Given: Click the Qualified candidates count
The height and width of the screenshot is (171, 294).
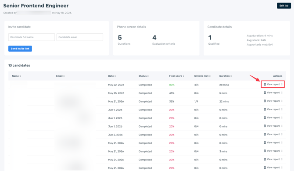Looking at the screenshot, I should point(210,38).
